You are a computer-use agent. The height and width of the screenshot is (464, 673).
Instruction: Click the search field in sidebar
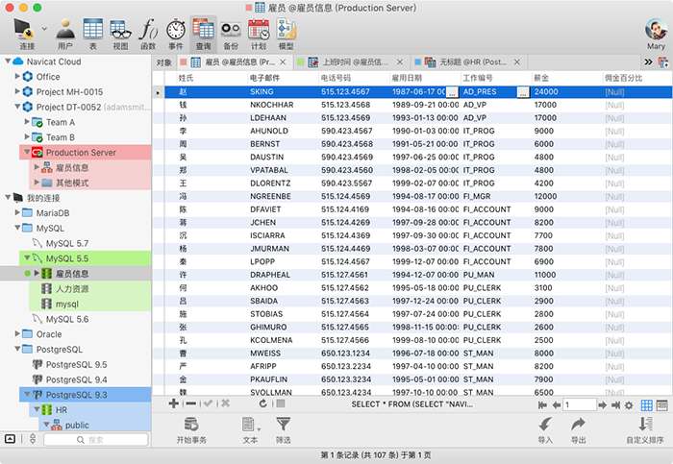96,440
